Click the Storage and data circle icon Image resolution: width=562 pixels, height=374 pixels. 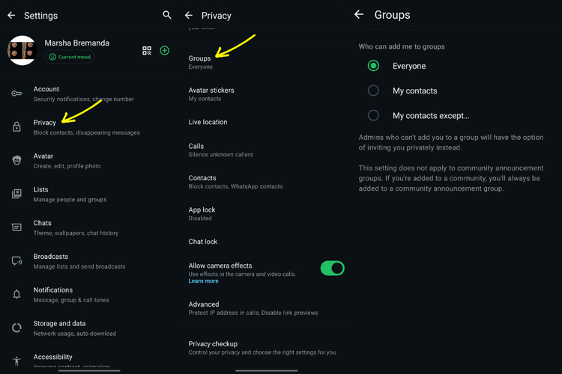tap(16, 328)
